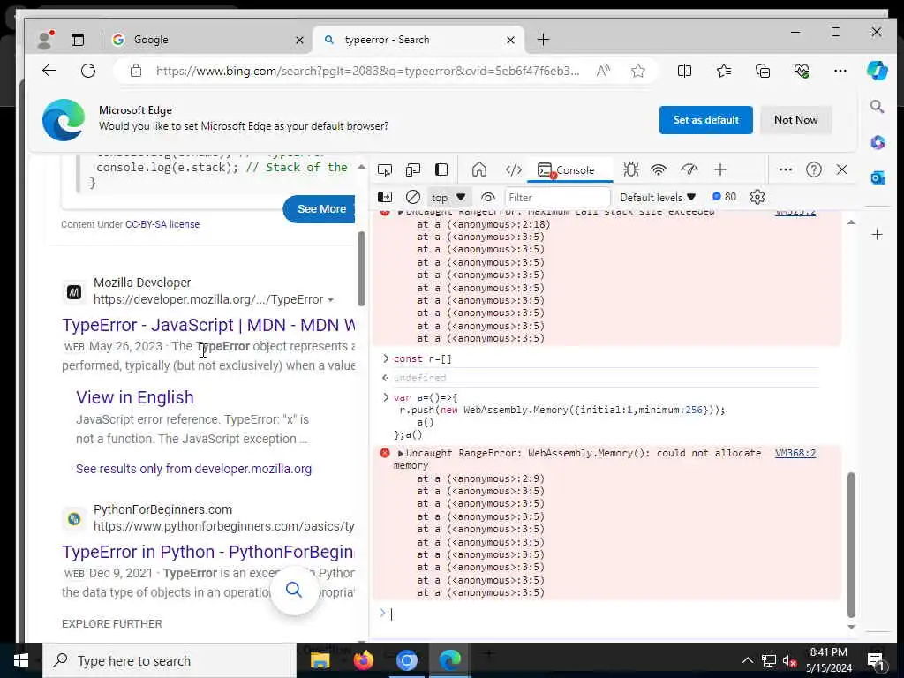Open Collections icon in toolbar
Screen dimensions: 904x678
(x=763, y=71)
